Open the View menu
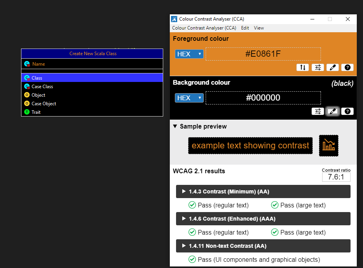This screenshot has width=363, height=268. pyautogui.click(x=259, y=28)
